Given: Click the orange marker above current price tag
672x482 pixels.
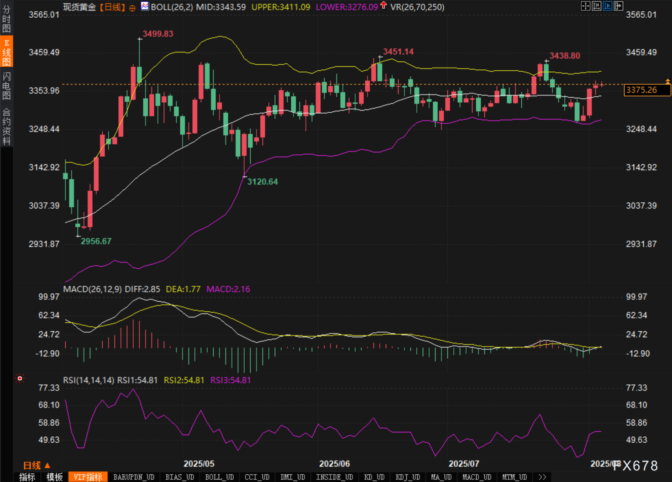Looking at the screenshot, I should coord(667,81).
